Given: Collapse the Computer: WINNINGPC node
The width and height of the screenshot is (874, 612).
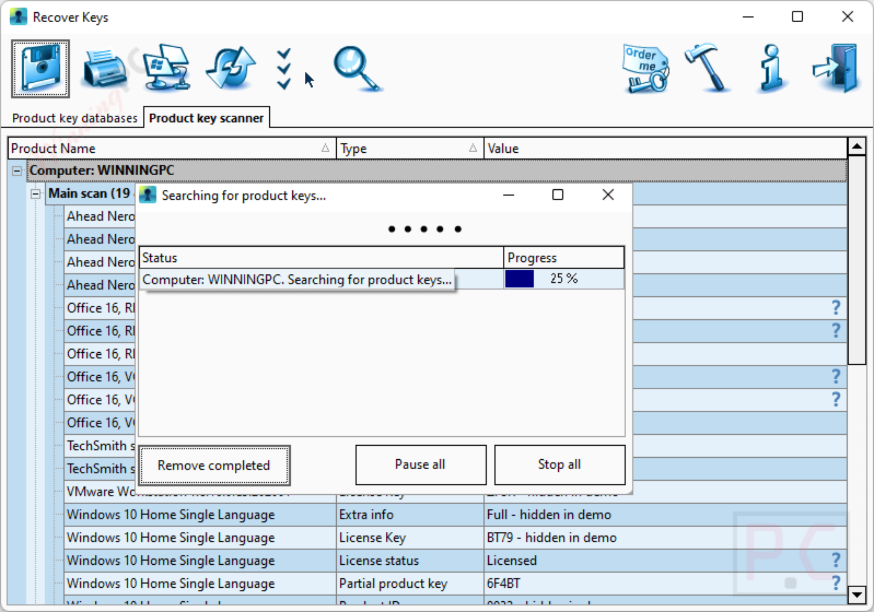Looking at the screenshot, I should (17, 171).
